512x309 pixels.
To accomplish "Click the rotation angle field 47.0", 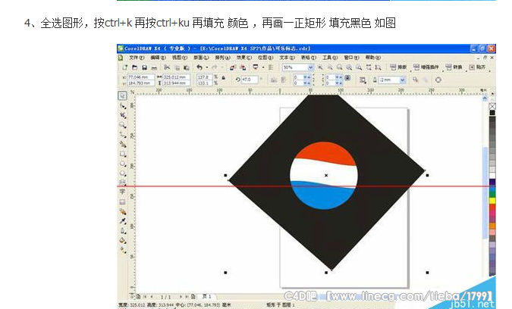I will (x=250, y=80).
